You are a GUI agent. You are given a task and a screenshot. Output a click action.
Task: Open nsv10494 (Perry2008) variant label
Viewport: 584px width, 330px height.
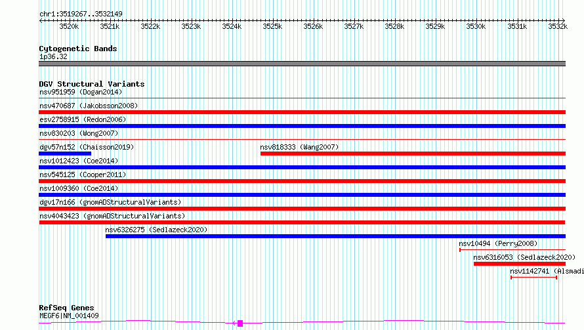pyautogui.click(x=498, y=243)
